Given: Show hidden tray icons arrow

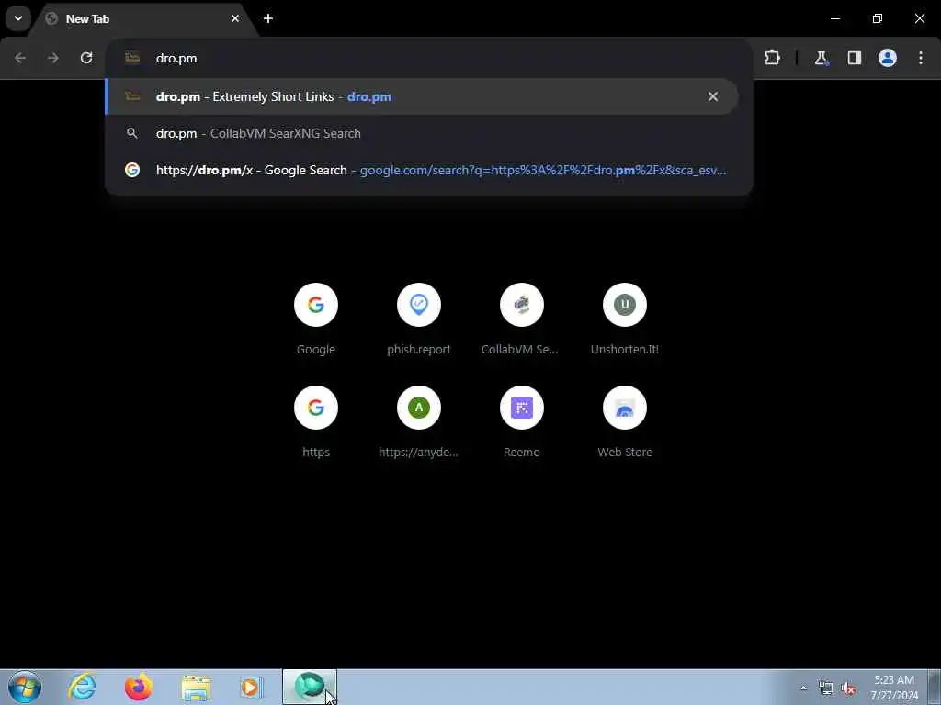Looking at the screenshot, I should point(803,688).
